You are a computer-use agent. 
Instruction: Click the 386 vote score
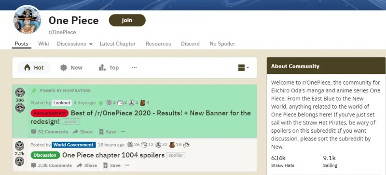tap(20, 100)
